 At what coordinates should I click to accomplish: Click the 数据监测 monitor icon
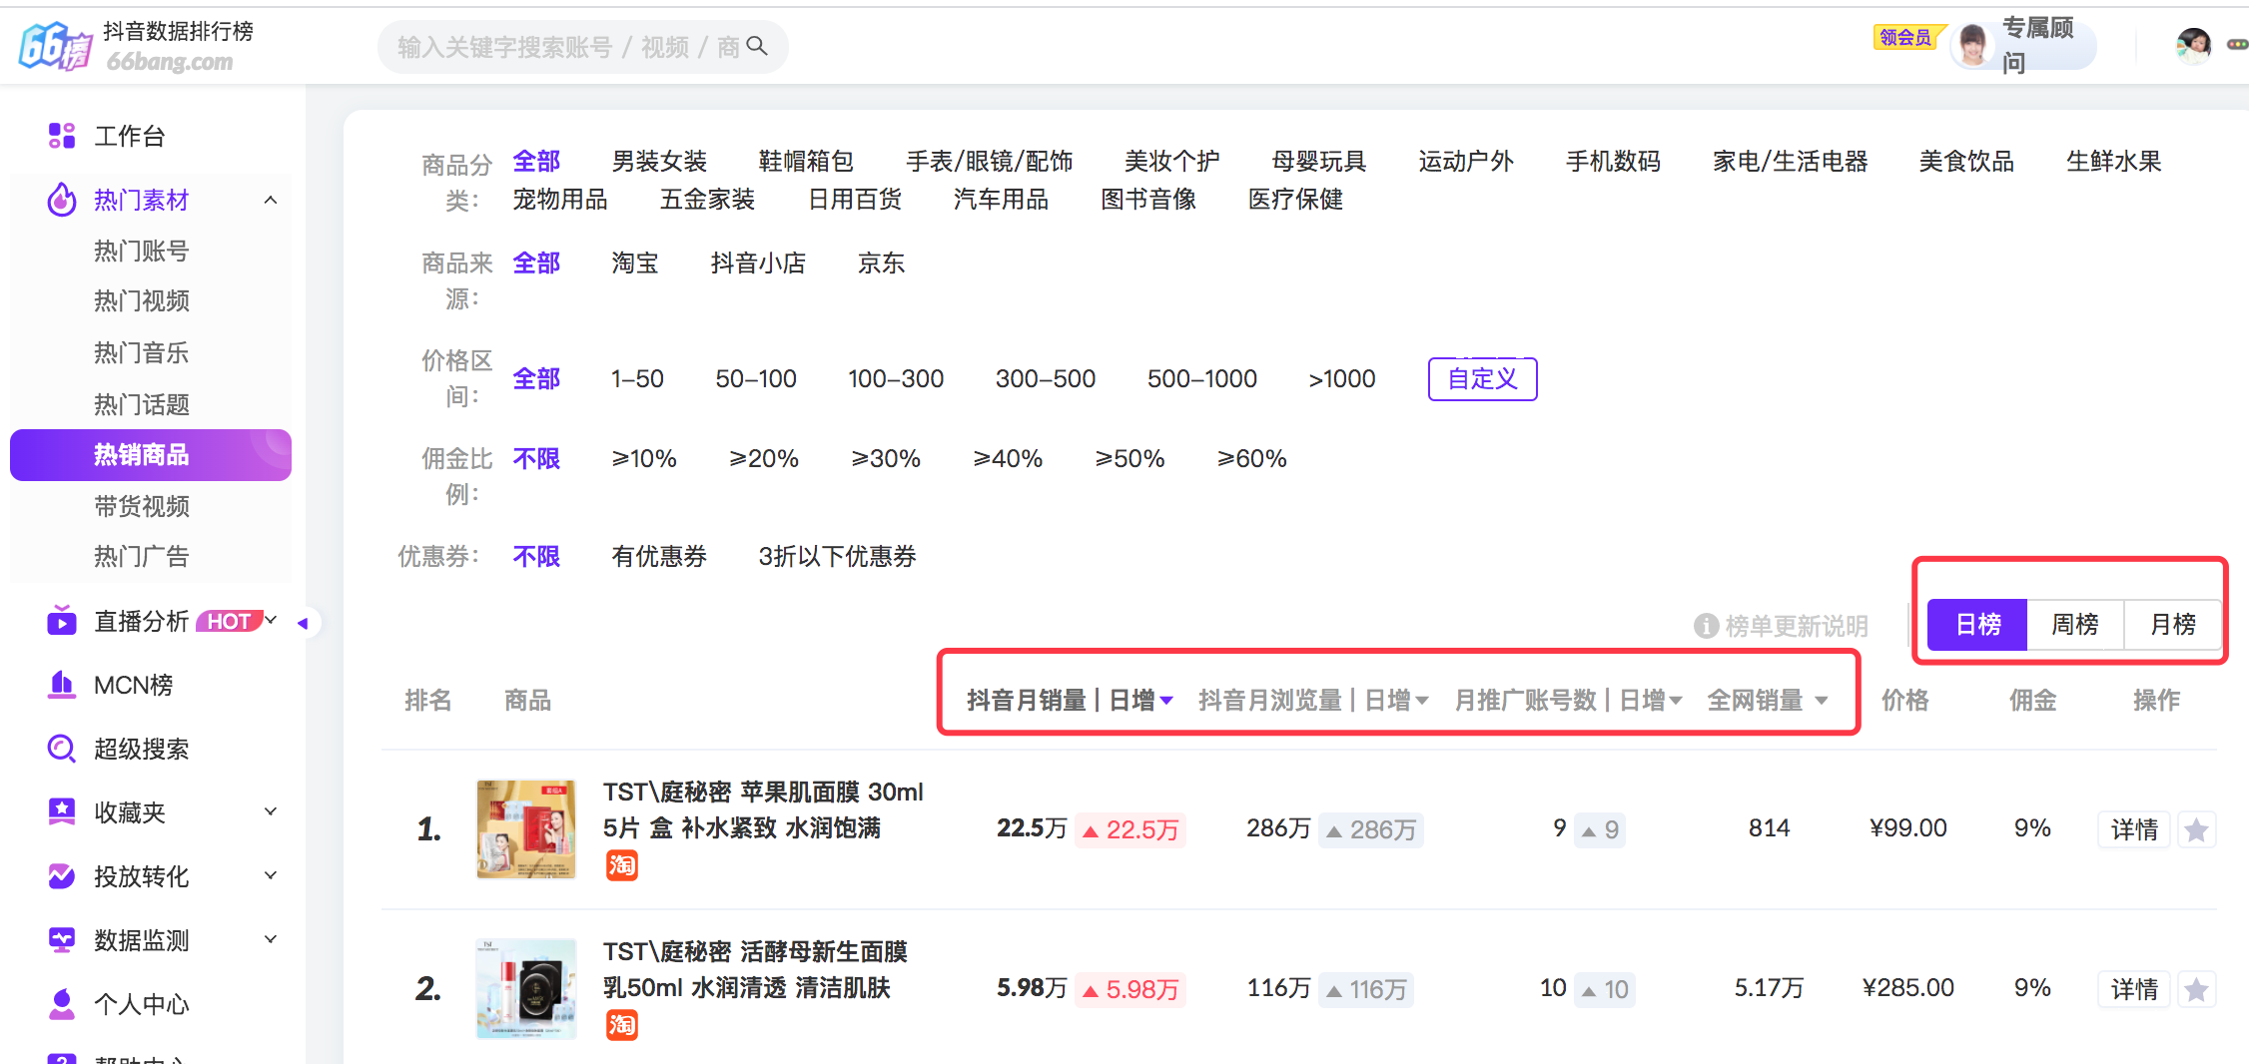pyautogui.click(x=62, y=940)
